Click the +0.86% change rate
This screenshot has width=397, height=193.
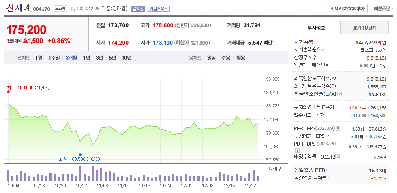[59, 41]
